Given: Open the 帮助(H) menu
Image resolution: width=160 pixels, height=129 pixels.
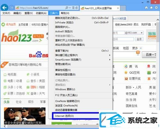Looking at the screenshot, I should (x=65, y=13).
